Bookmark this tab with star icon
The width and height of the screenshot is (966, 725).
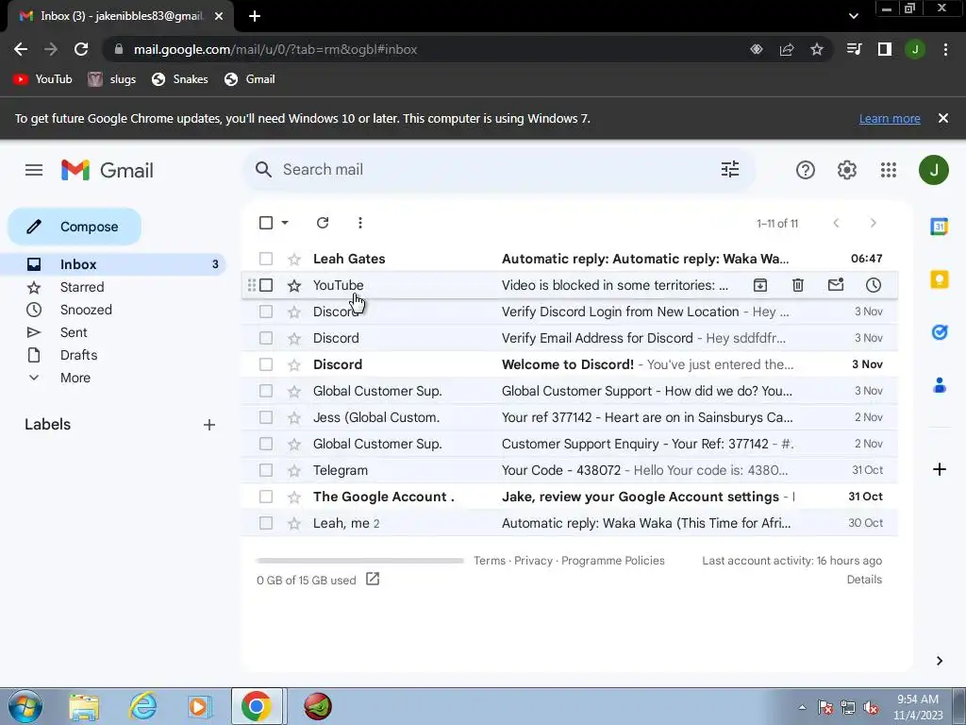coord(817,49)
